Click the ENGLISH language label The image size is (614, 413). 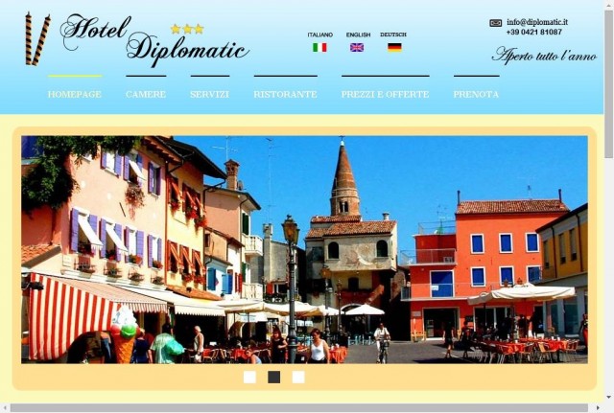click(358, 34)
